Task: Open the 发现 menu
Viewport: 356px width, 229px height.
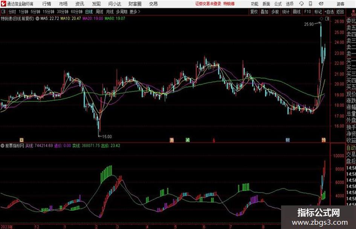Action: point(96,4)
